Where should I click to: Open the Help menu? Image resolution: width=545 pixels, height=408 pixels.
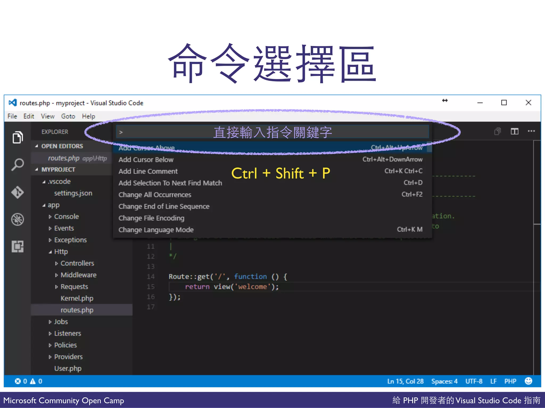(x=88, y=116)
